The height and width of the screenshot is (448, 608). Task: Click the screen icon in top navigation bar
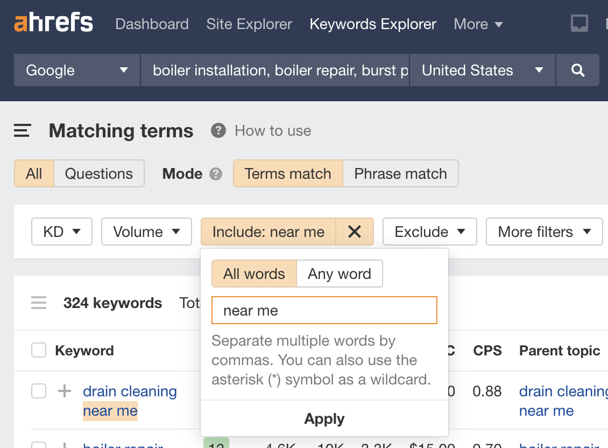[x=579, y=23]
